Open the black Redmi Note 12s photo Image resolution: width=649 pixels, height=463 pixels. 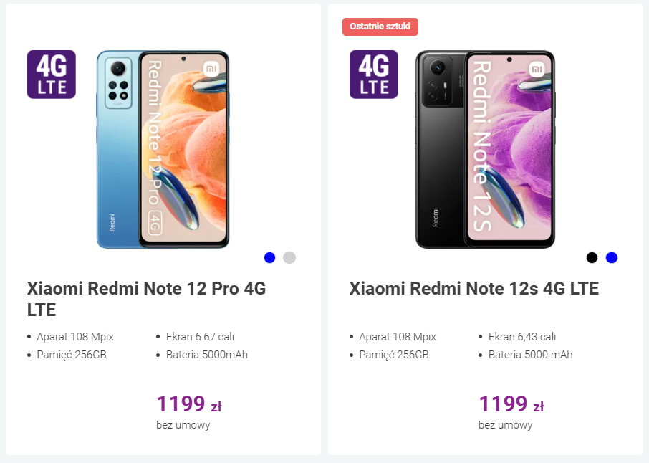pyautogui.click(x=485, y=149)
